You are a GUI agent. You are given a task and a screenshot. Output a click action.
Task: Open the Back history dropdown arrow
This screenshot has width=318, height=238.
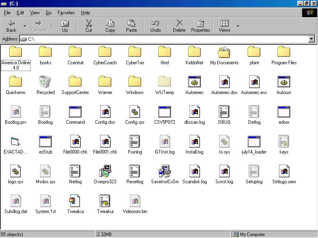coord(25,26)
